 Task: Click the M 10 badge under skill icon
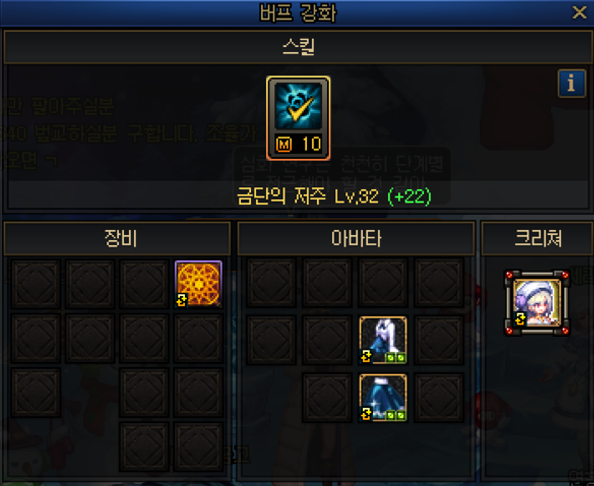[298, 144]
